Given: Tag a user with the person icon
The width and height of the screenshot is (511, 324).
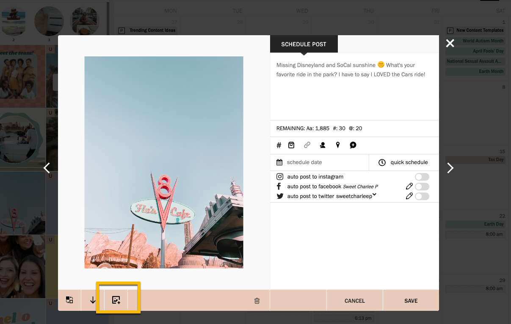Looking at the screenshot, I should [323, 145].
